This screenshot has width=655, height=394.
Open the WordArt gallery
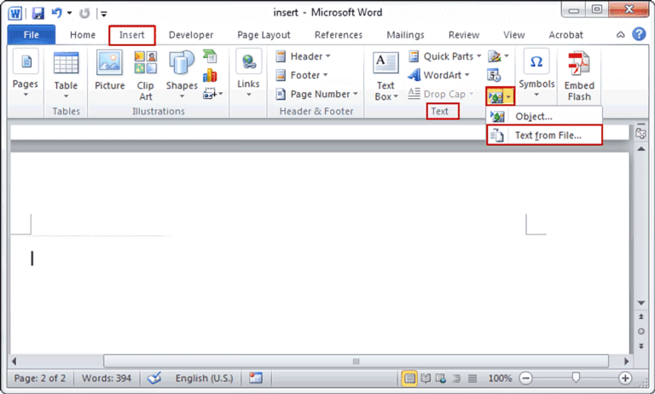(439, 75)
